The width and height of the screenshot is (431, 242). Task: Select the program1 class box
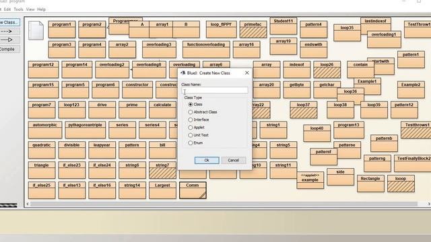pyautogui.click(x=62, y=30)
